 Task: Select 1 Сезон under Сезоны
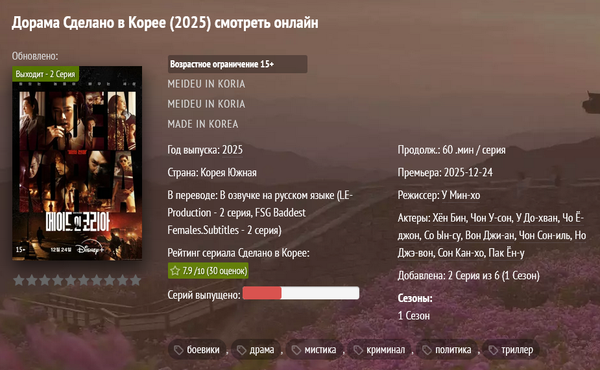click(414, 316)
